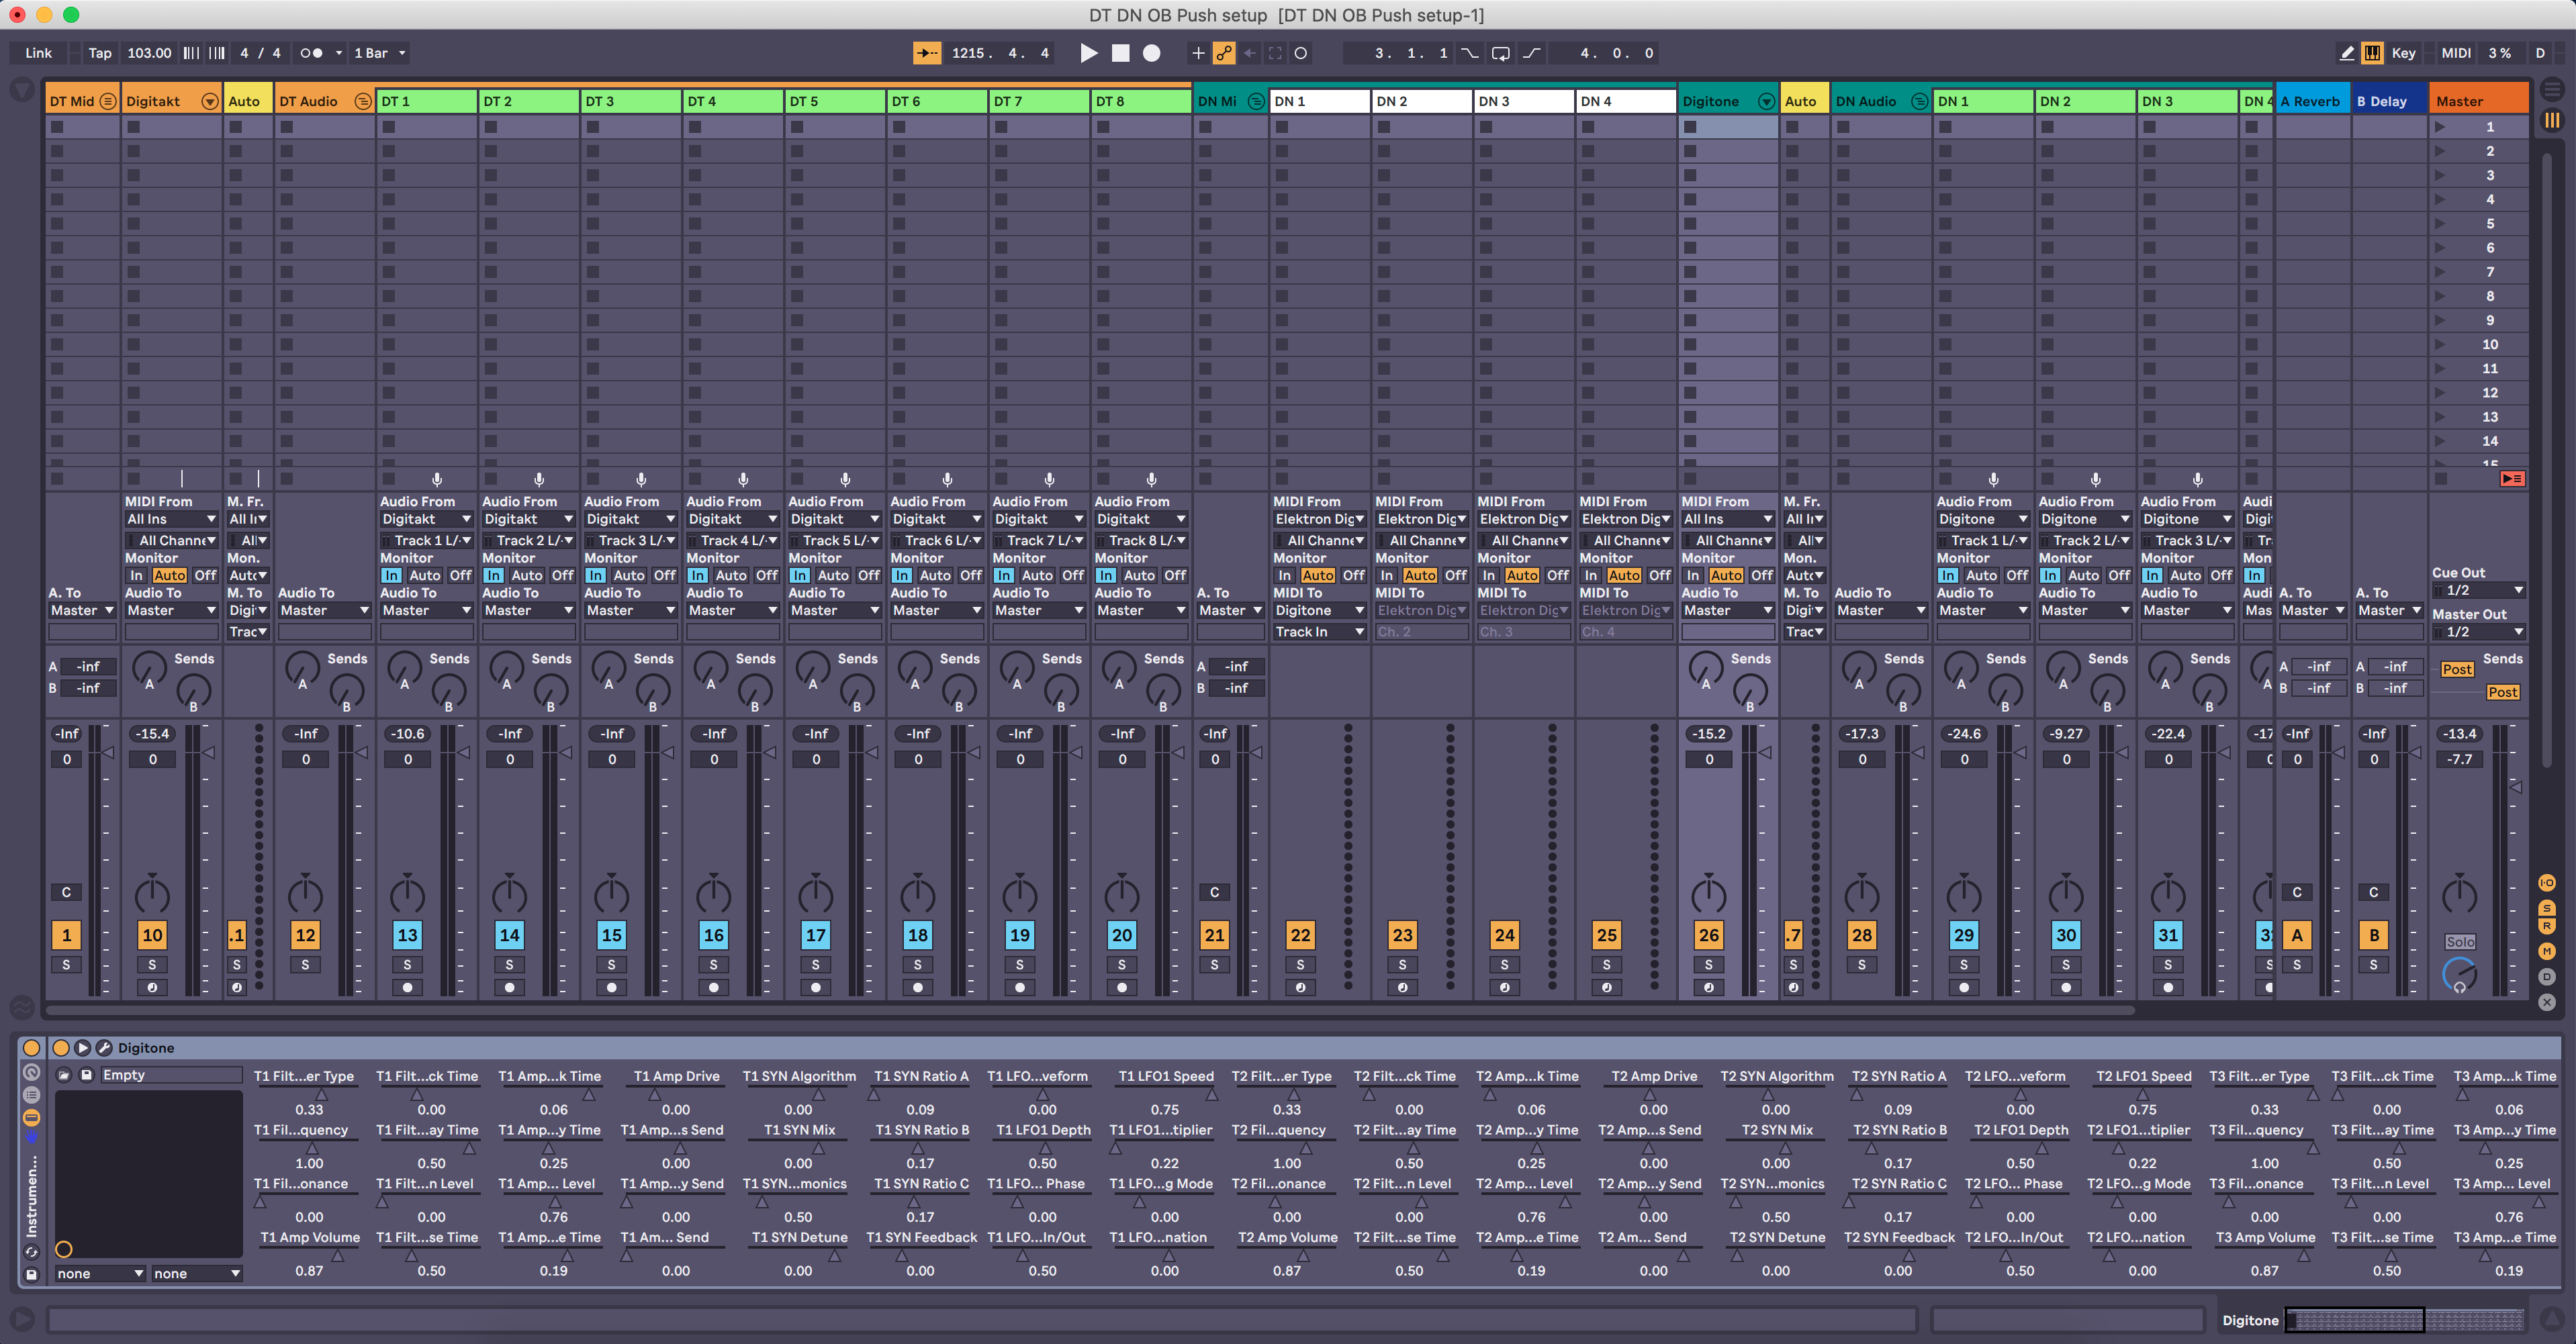This screenshot has height=1344, width=2576.
Task: Adjust T1 Amp Volume slider handle
Action: click(337, 1255)
